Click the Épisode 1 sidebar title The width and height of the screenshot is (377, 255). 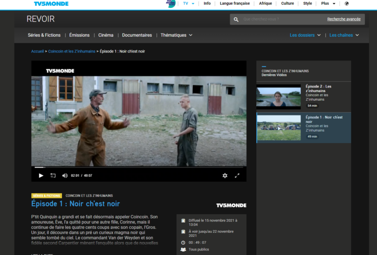(x=324, y=119)
